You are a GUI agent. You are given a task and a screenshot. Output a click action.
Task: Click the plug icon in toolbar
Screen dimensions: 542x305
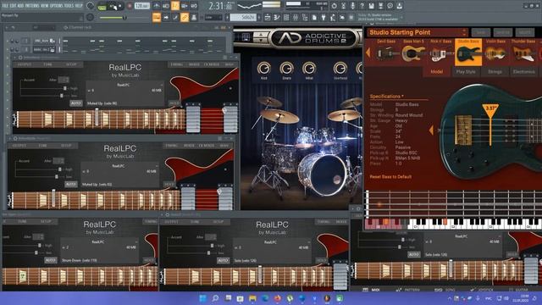tap(324, 17)
